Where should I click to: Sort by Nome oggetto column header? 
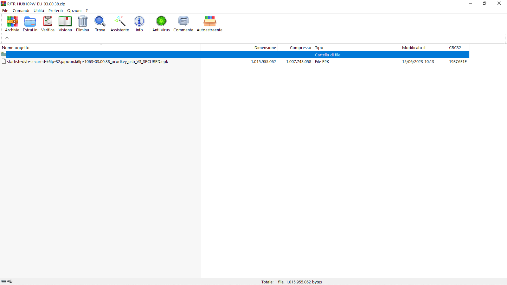tap(100, 47)
